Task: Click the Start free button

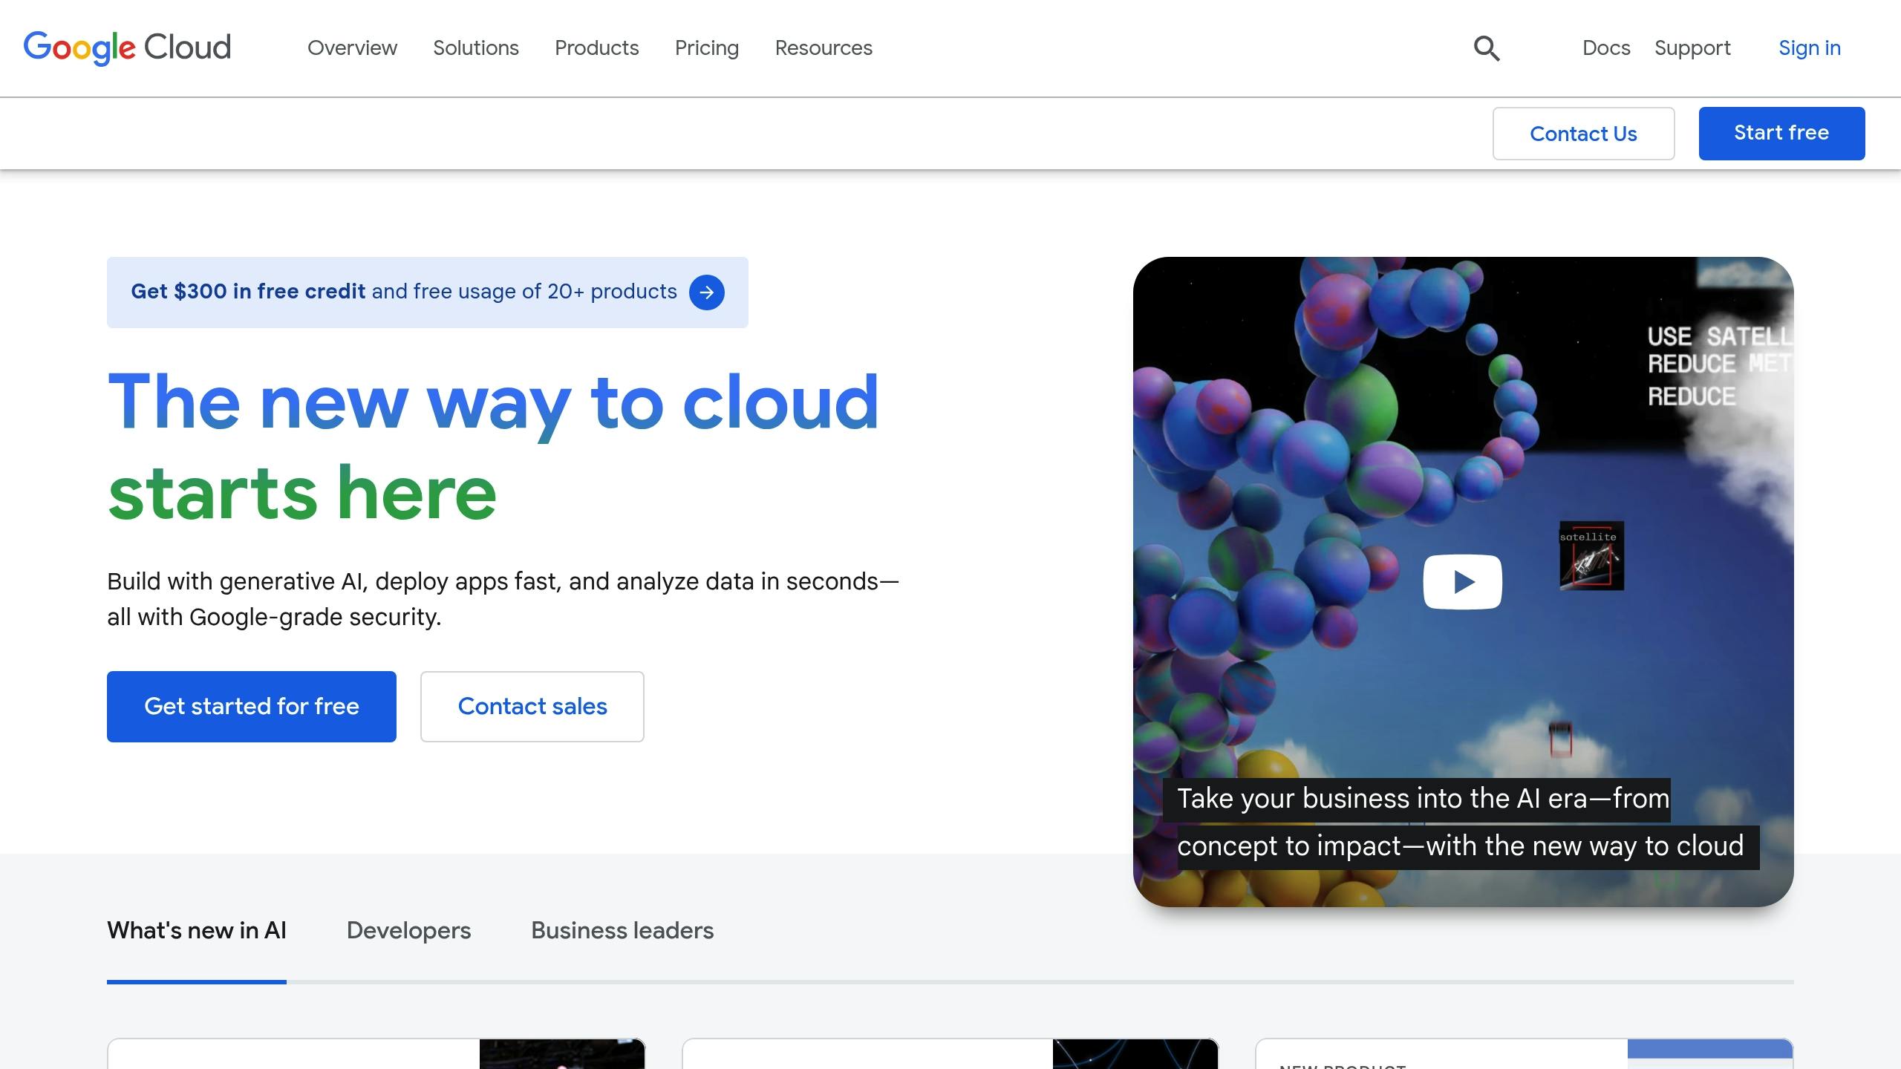Action: (x=1781, y=134)
